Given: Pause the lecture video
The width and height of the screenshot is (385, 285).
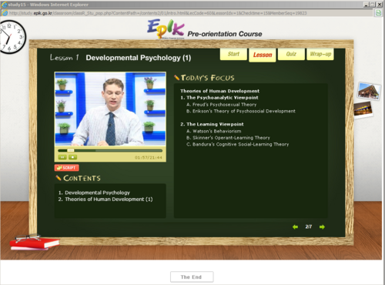Looking at the screenshot, I should click(62, 157).
